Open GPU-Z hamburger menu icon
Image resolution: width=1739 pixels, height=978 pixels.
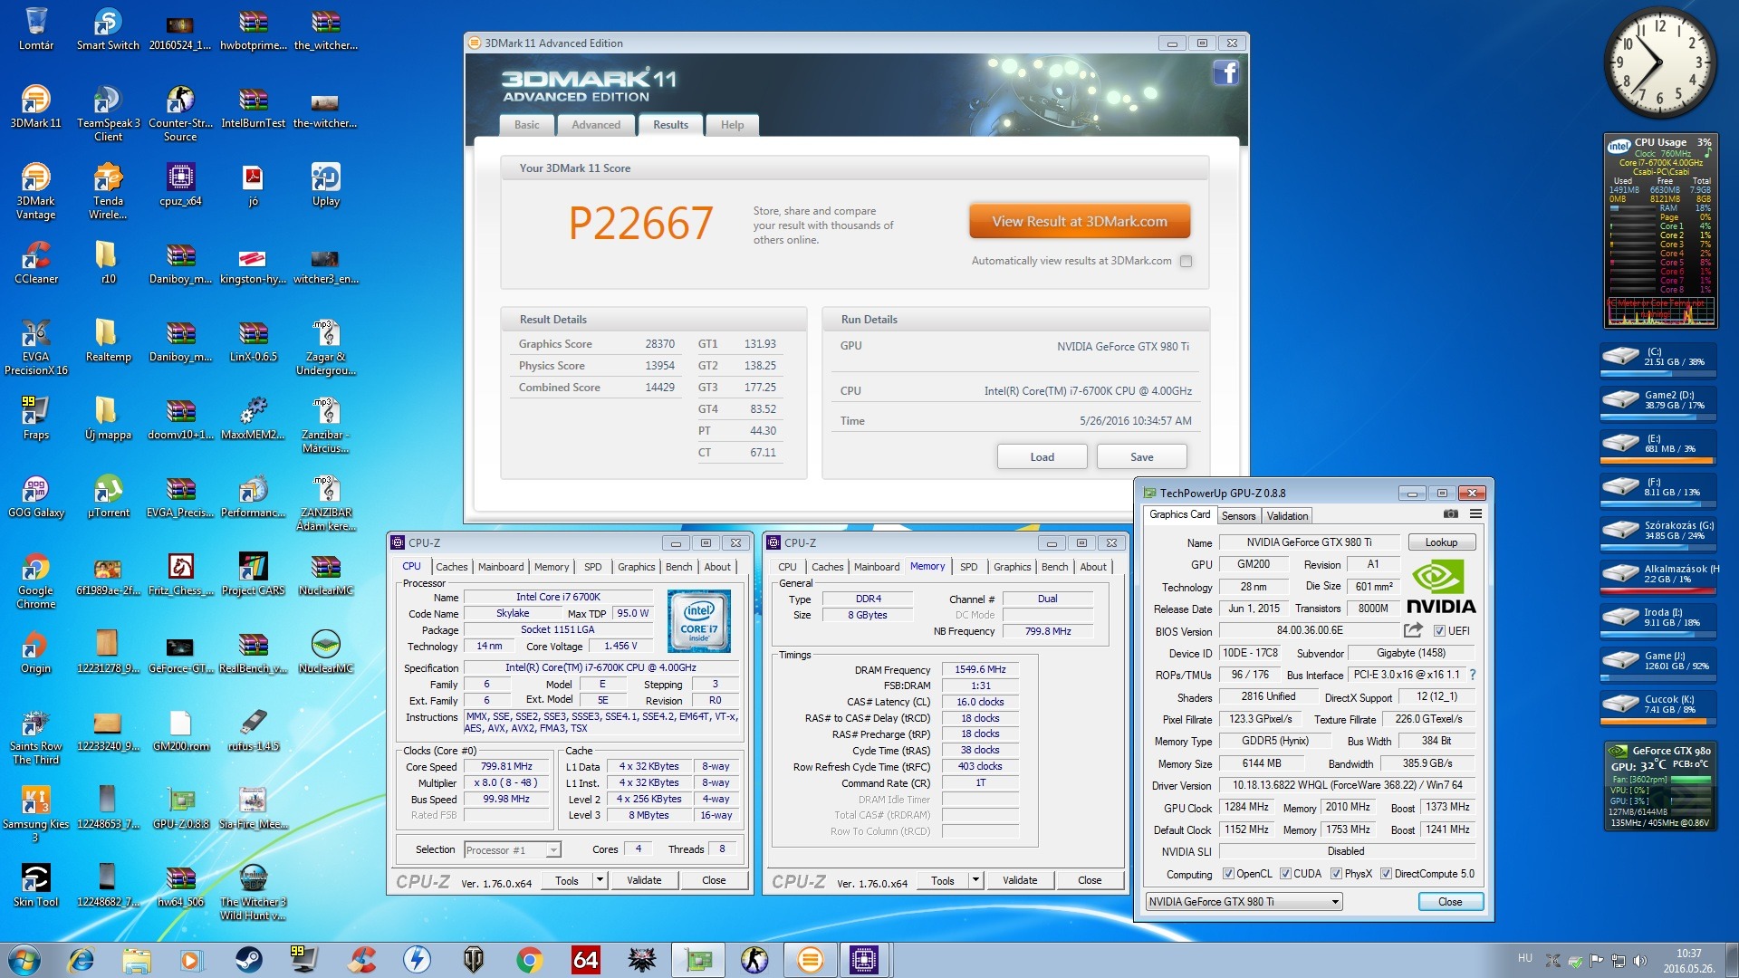click(1475, 514)
